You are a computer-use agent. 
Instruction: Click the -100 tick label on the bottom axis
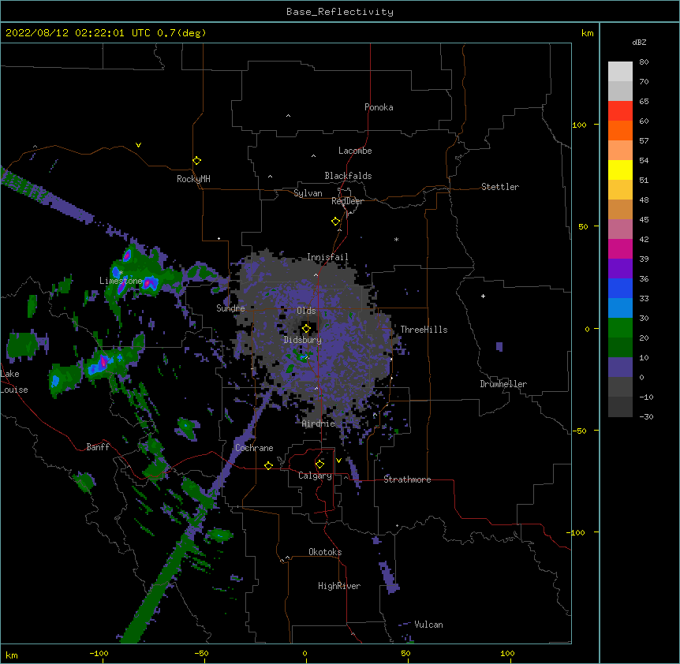pyautogui.click(x=99, y=653)
